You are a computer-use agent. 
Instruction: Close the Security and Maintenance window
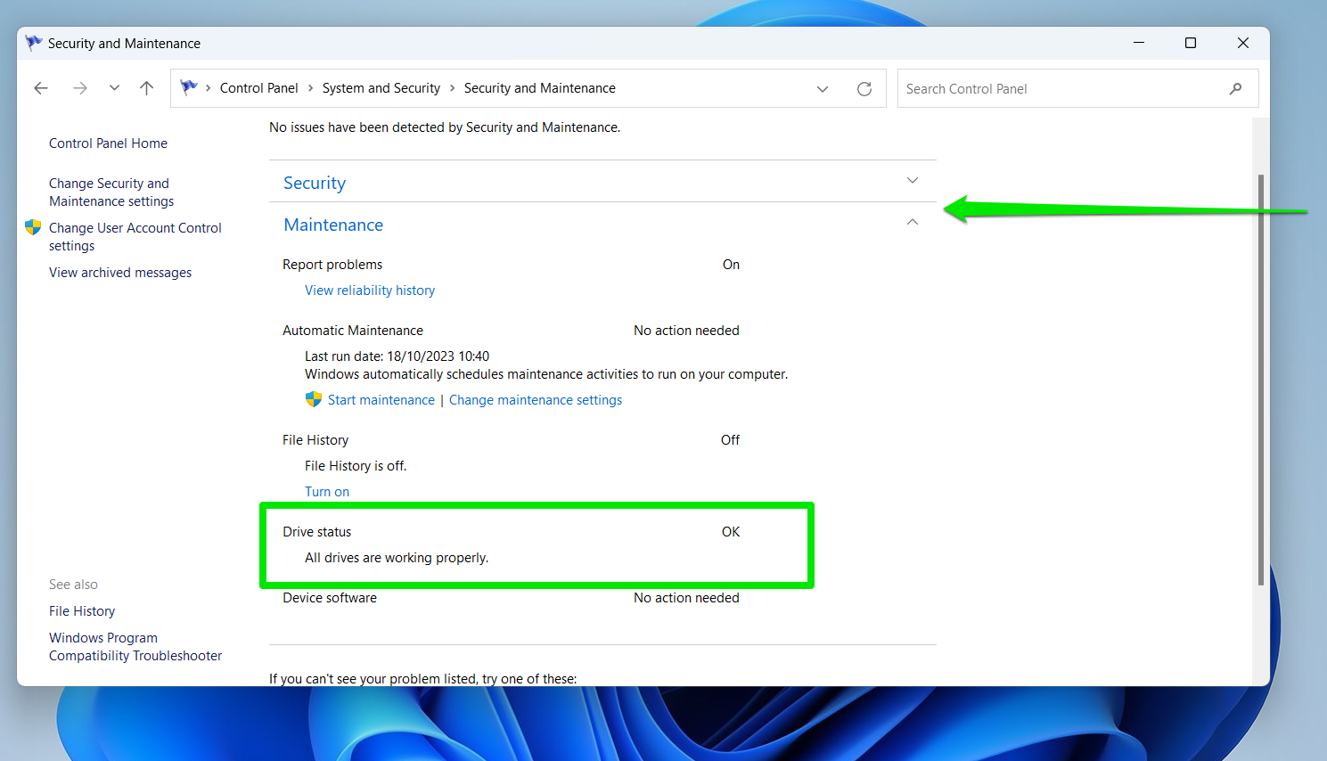tap(1243, 43)
